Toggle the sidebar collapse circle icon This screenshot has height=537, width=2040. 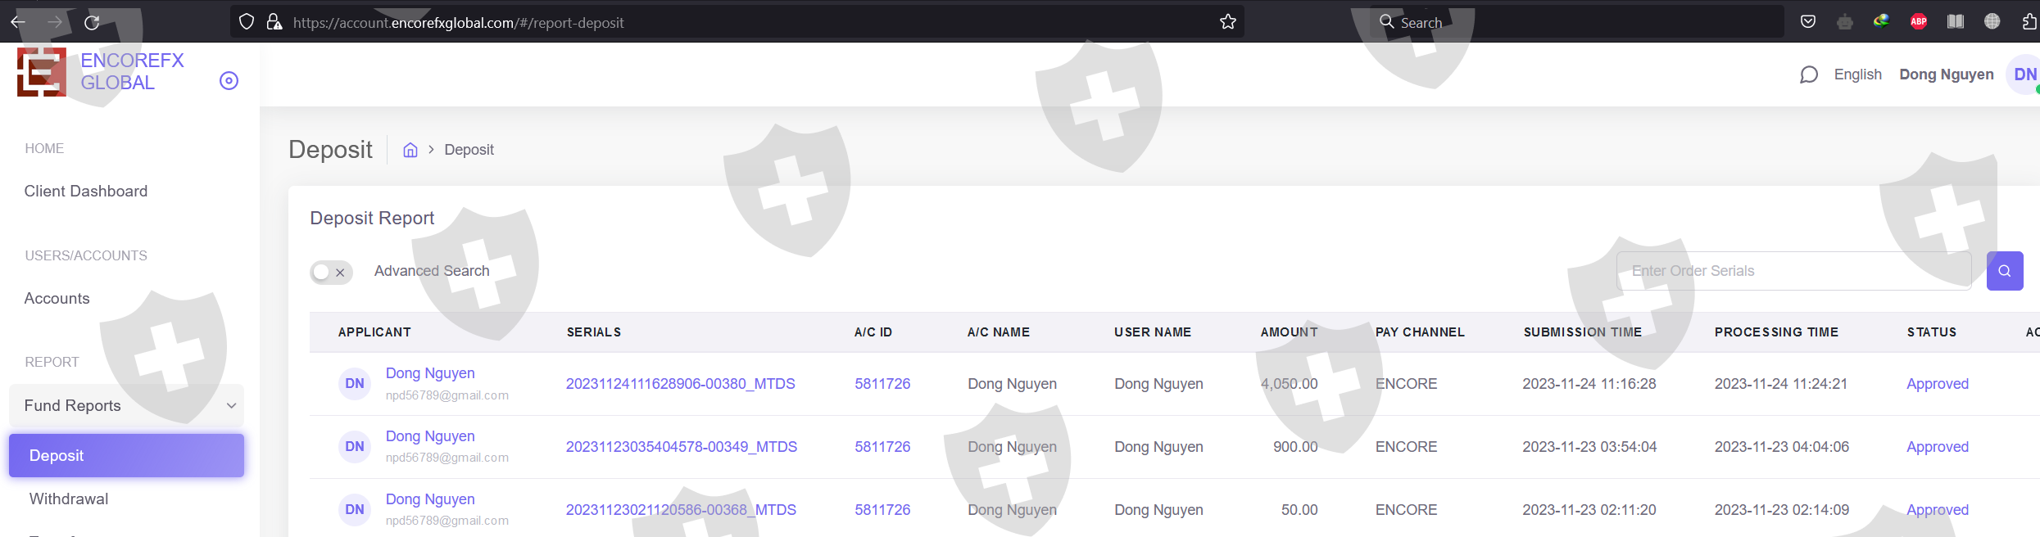coord(229,80)
